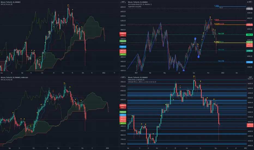Open the USDT currency selector on the Chikou SR chart's right price scale

click(250, 77)
